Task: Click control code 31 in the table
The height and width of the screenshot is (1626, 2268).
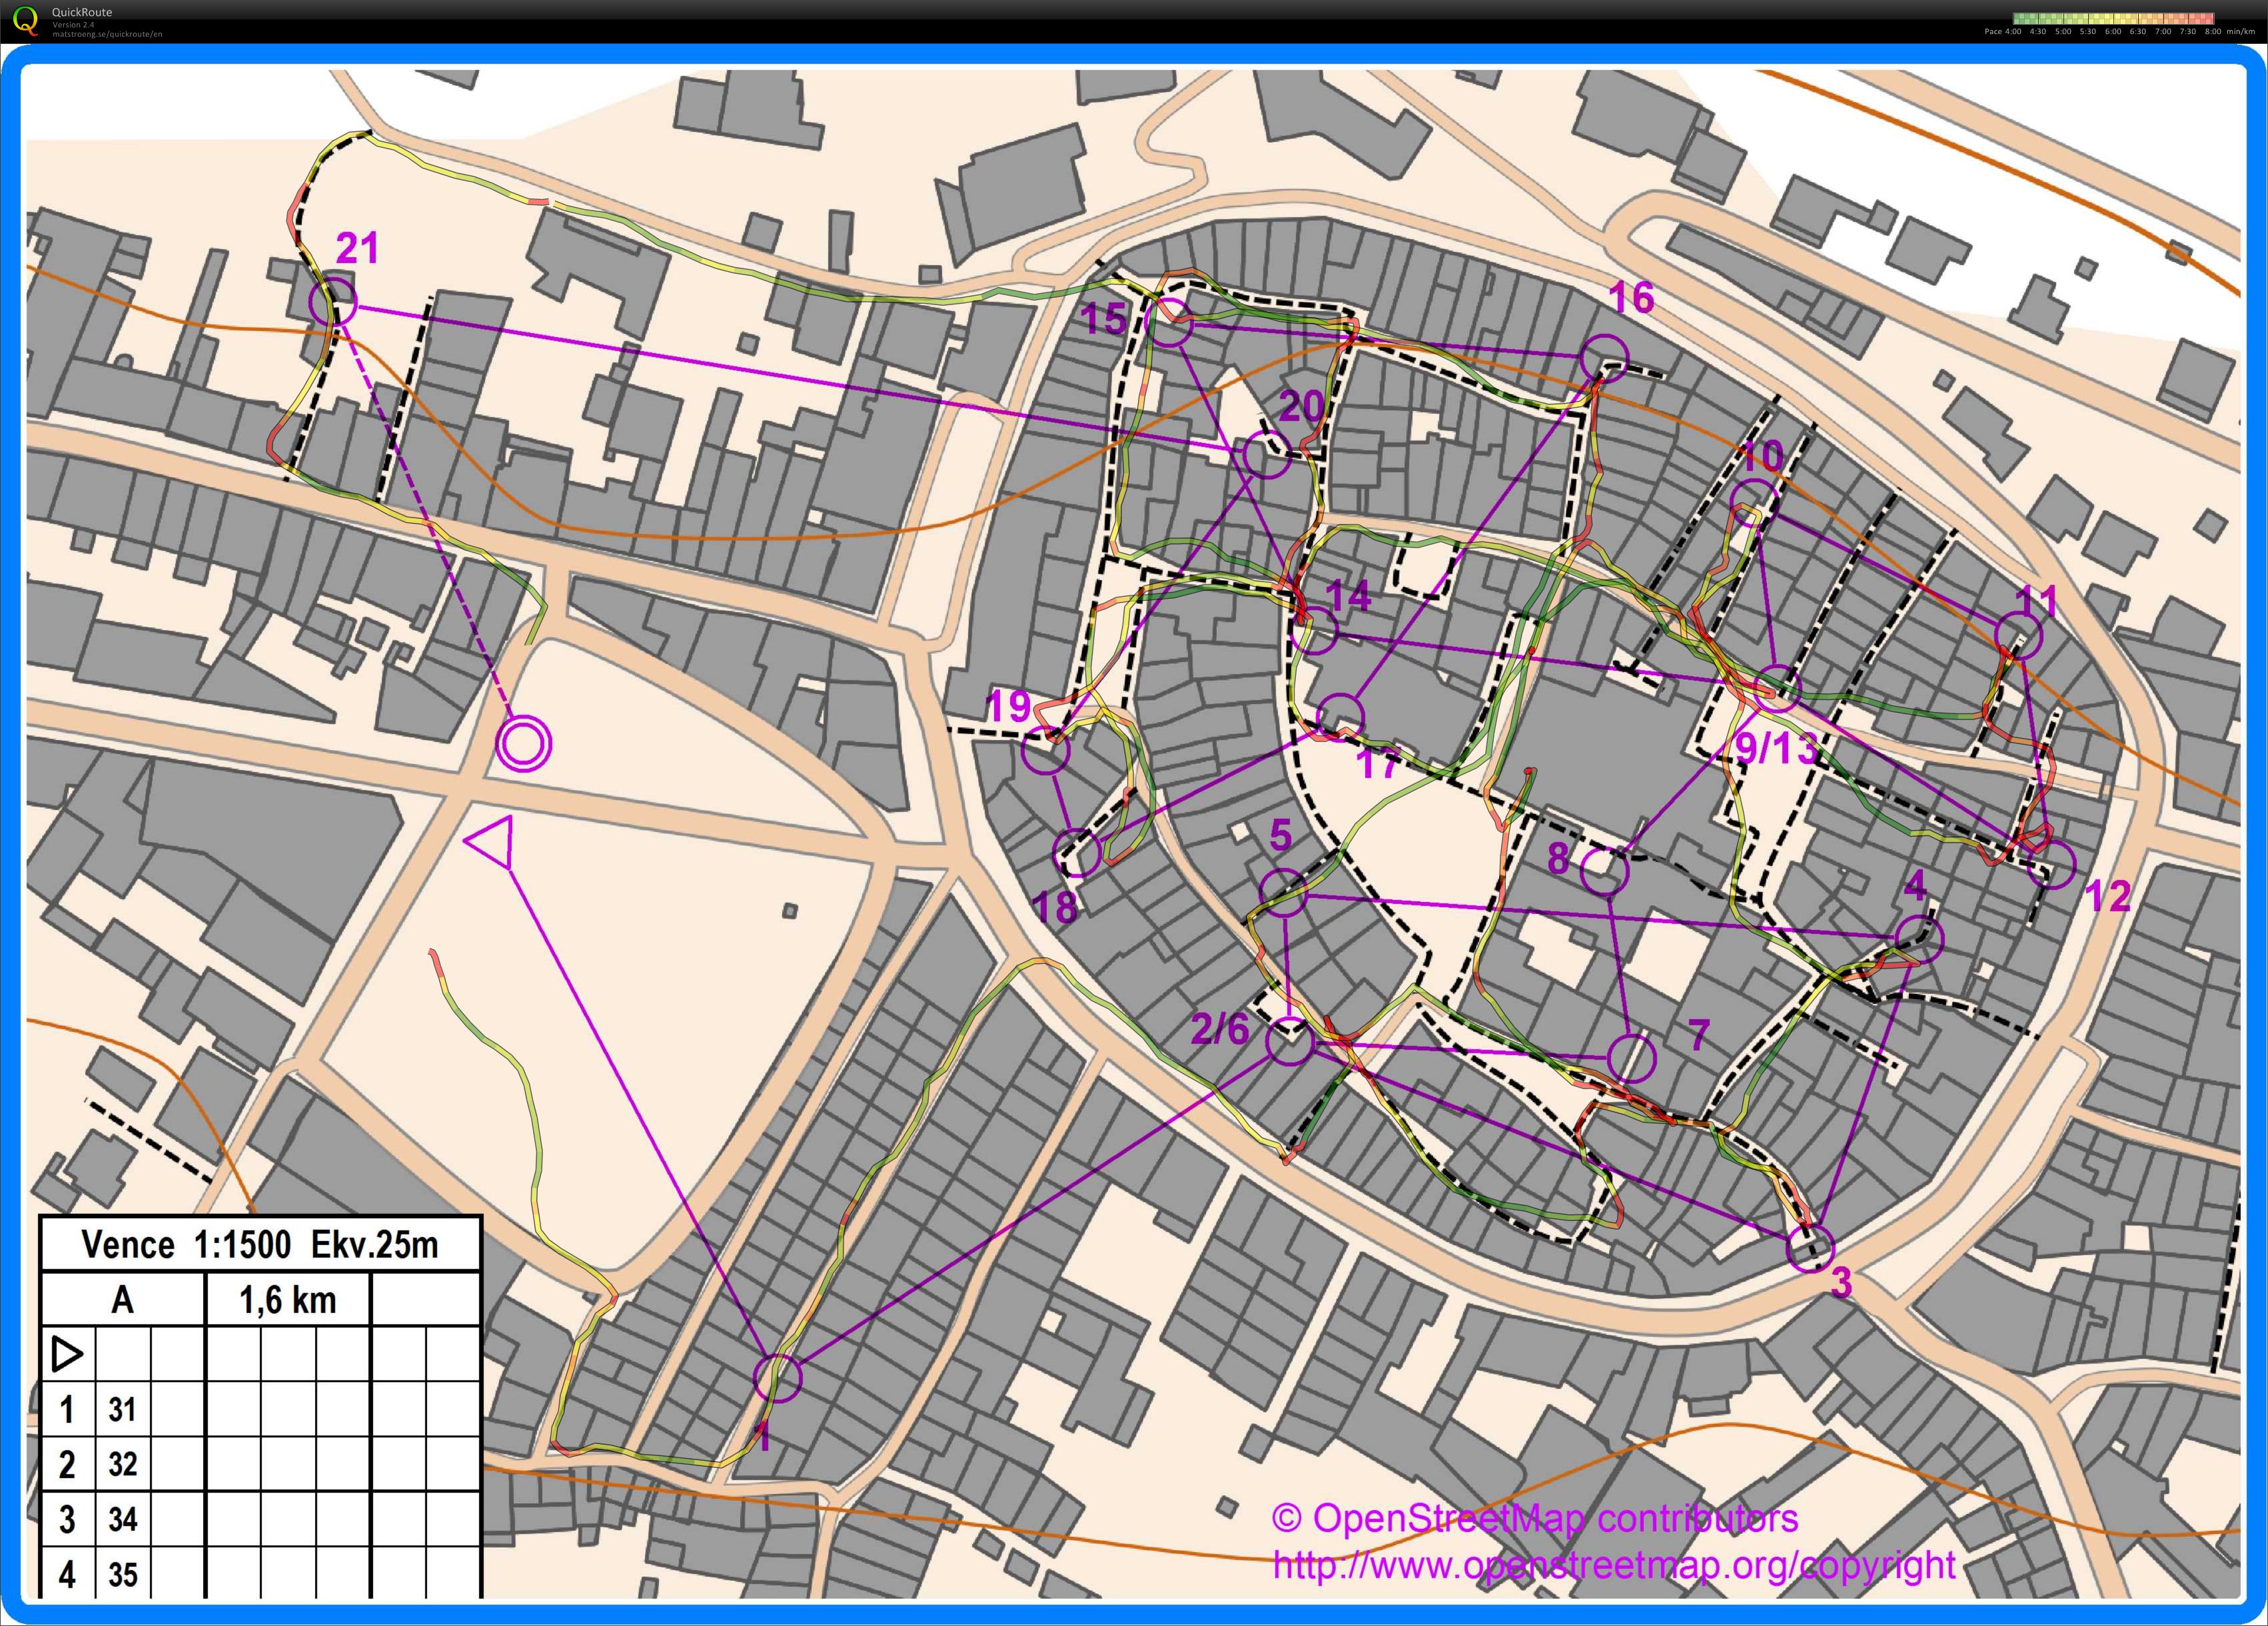Action: pos(122,1409)
